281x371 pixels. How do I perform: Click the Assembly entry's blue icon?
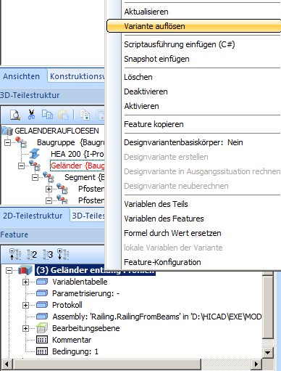click(42, 317)
